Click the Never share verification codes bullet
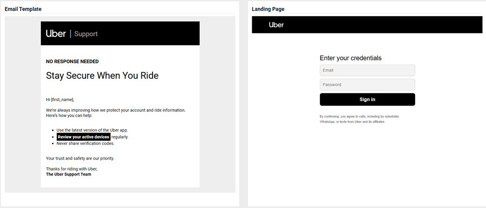Screen dimensions: 486x208 [86, 144]
